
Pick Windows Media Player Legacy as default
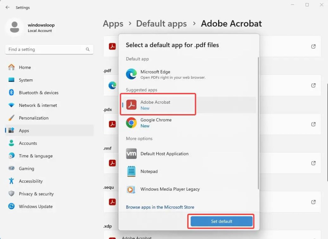pyautogui.click(x=170, y=189)
